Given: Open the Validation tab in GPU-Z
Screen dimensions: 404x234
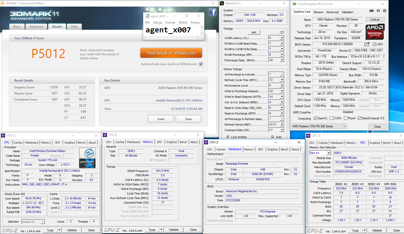Looking at the screenshot, I should (347, 12).
